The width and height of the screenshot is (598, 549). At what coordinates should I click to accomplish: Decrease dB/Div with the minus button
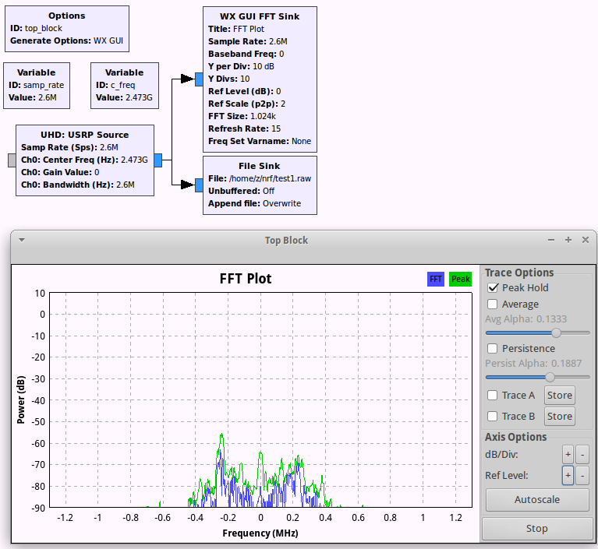coord(582,455)
